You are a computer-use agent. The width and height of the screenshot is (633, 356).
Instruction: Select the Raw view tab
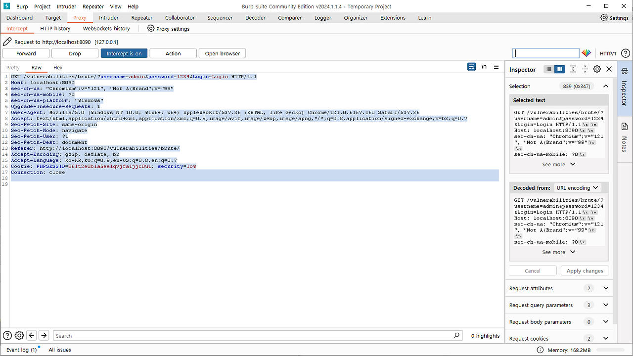[37, 67]
